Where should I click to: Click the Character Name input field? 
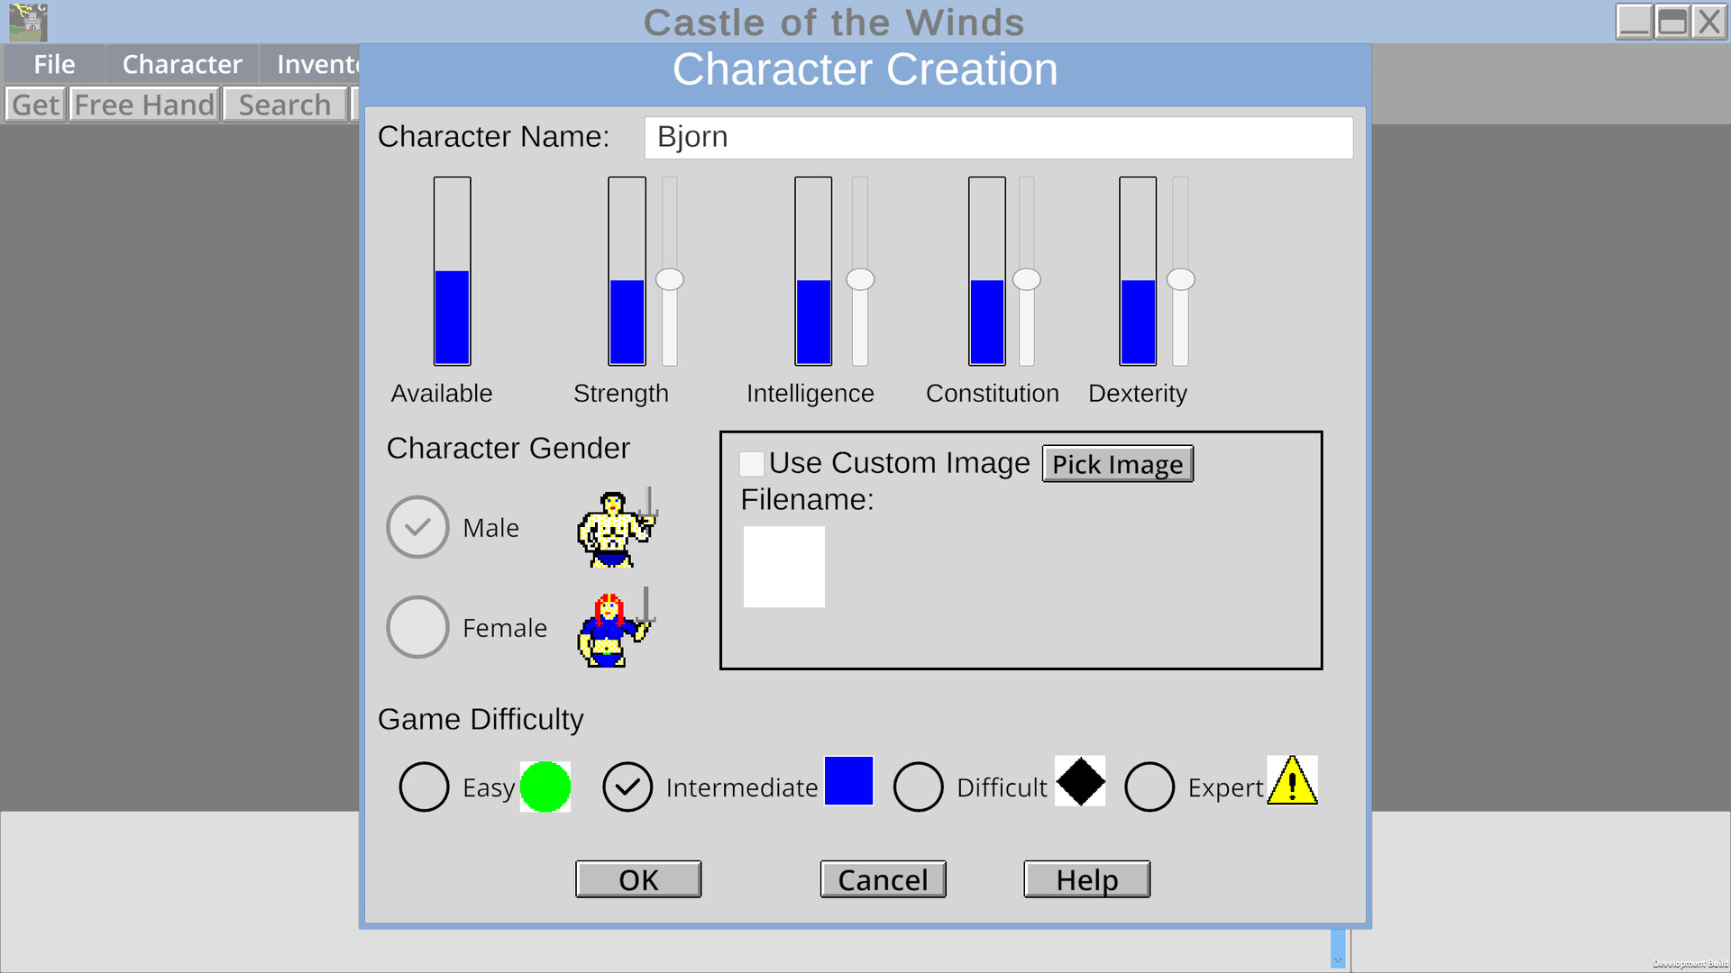997,137
